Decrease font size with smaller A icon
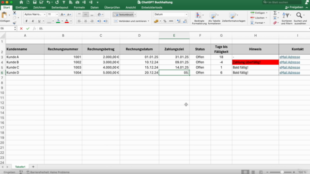This screenshot has height=174, width=310. tap(69, 14)
